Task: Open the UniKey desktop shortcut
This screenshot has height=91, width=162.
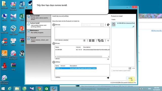Action: click(13, 42)
